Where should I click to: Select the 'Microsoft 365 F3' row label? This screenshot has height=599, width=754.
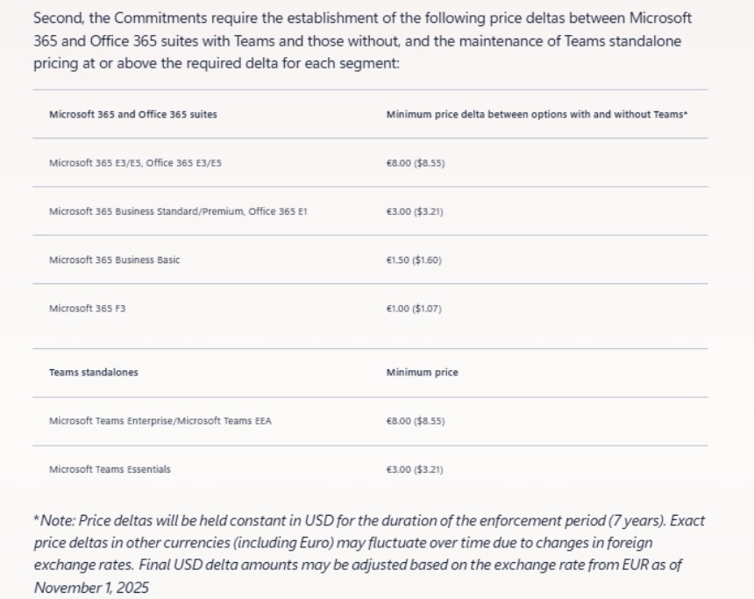click(88, 309)
